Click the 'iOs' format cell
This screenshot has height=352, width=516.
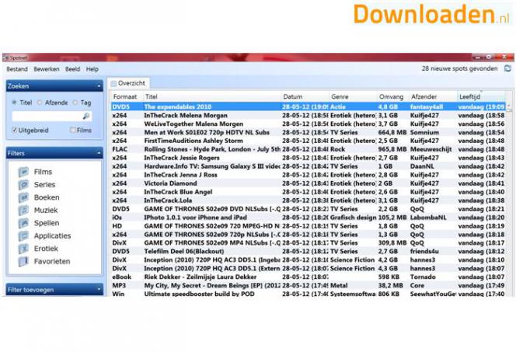coord(117,218)
